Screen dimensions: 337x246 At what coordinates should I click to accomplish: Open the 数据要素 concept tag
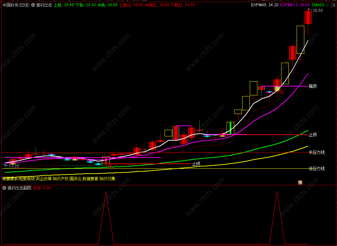(x=90, y=179)
